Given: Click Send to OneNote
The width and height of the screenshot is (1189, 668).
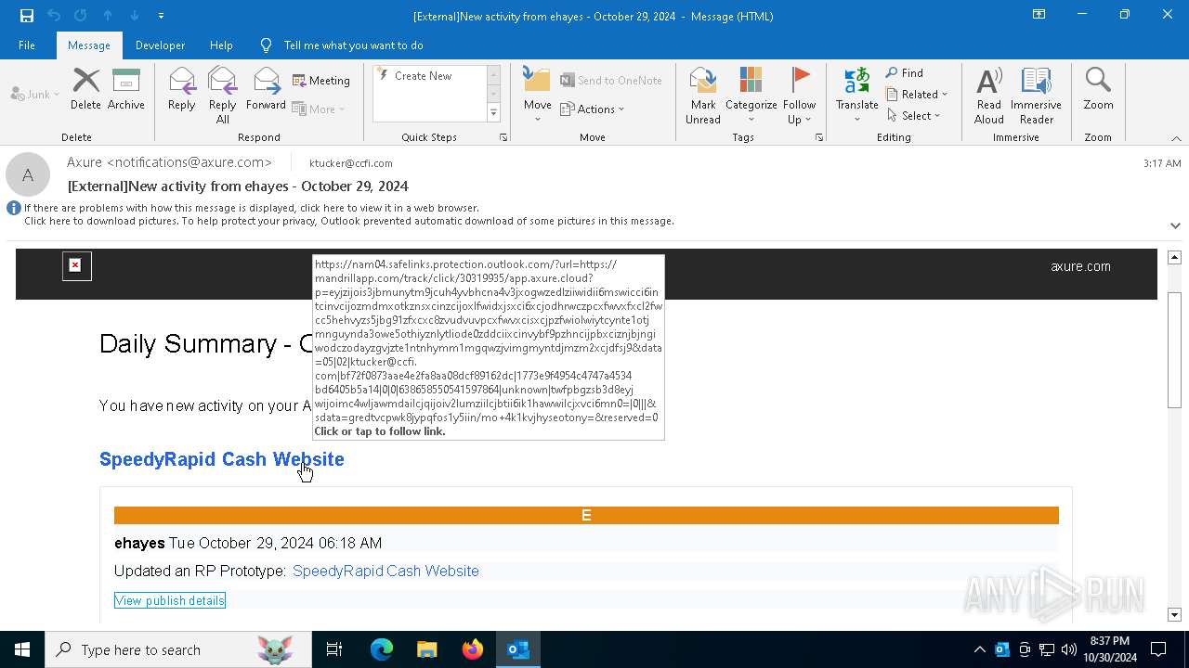Looking at the screenshot, I should pyautogui.click(x=611, y=81).
